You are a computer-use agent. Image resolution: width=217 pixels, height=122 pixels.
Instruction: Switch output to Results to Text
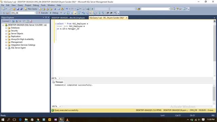click(88, 13)
